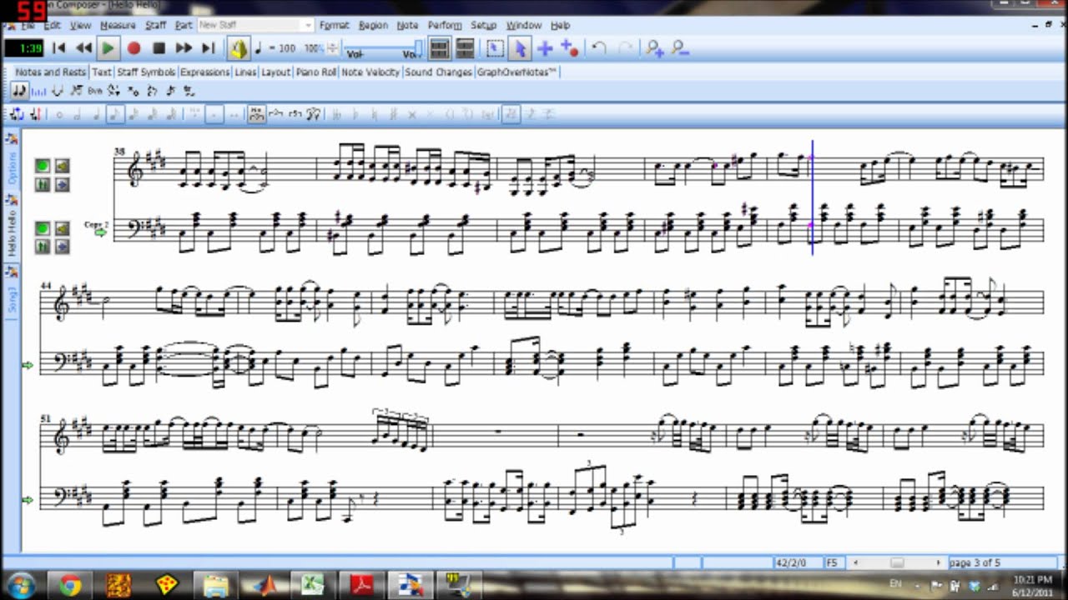Click the Windows Start button
Screen dimensions: 1068x600
[x=19, y=586]
